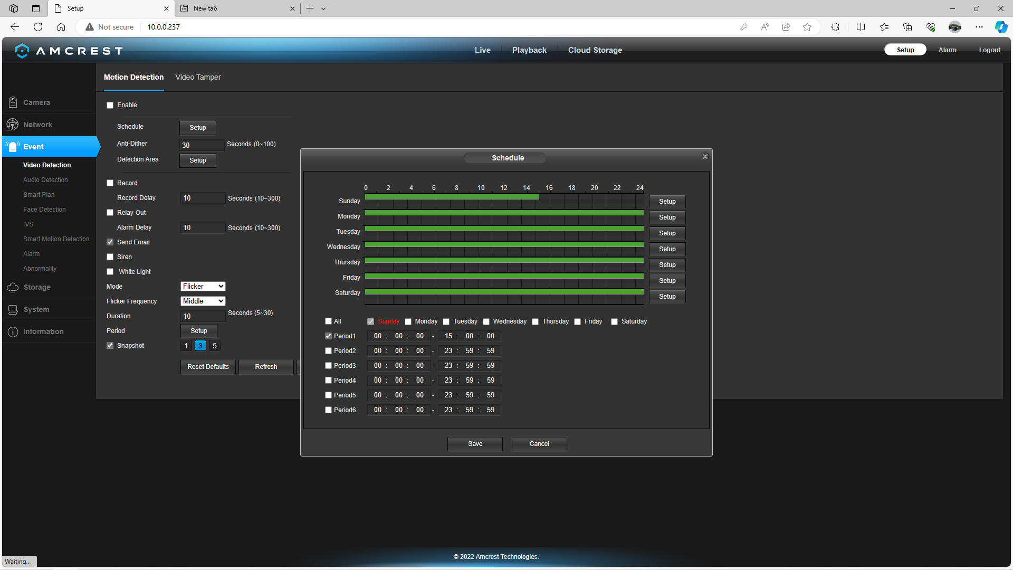
Task: Select snapshot count 5
Action: [215, 346]
